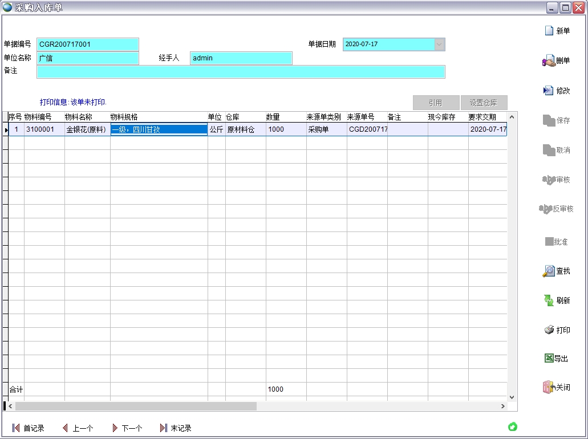
Task: Click the 删单 (delete document) icon
Action: click(x=549, y=61)
